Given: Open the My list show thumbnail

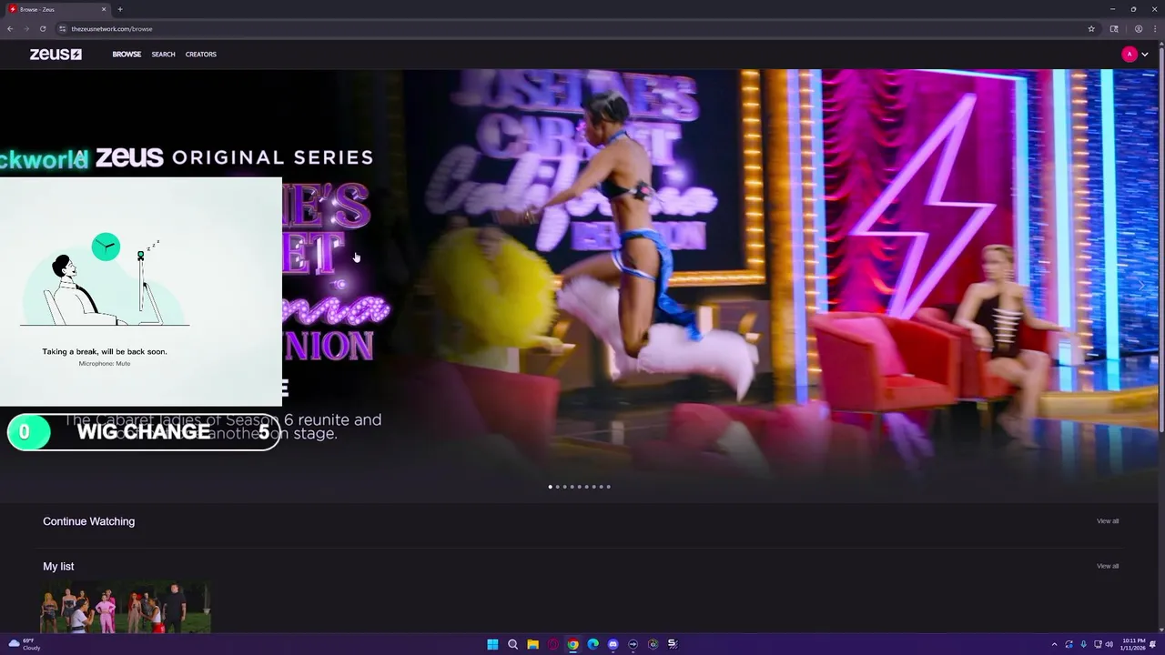Looking at the screenshot, I should coord(126,608).
